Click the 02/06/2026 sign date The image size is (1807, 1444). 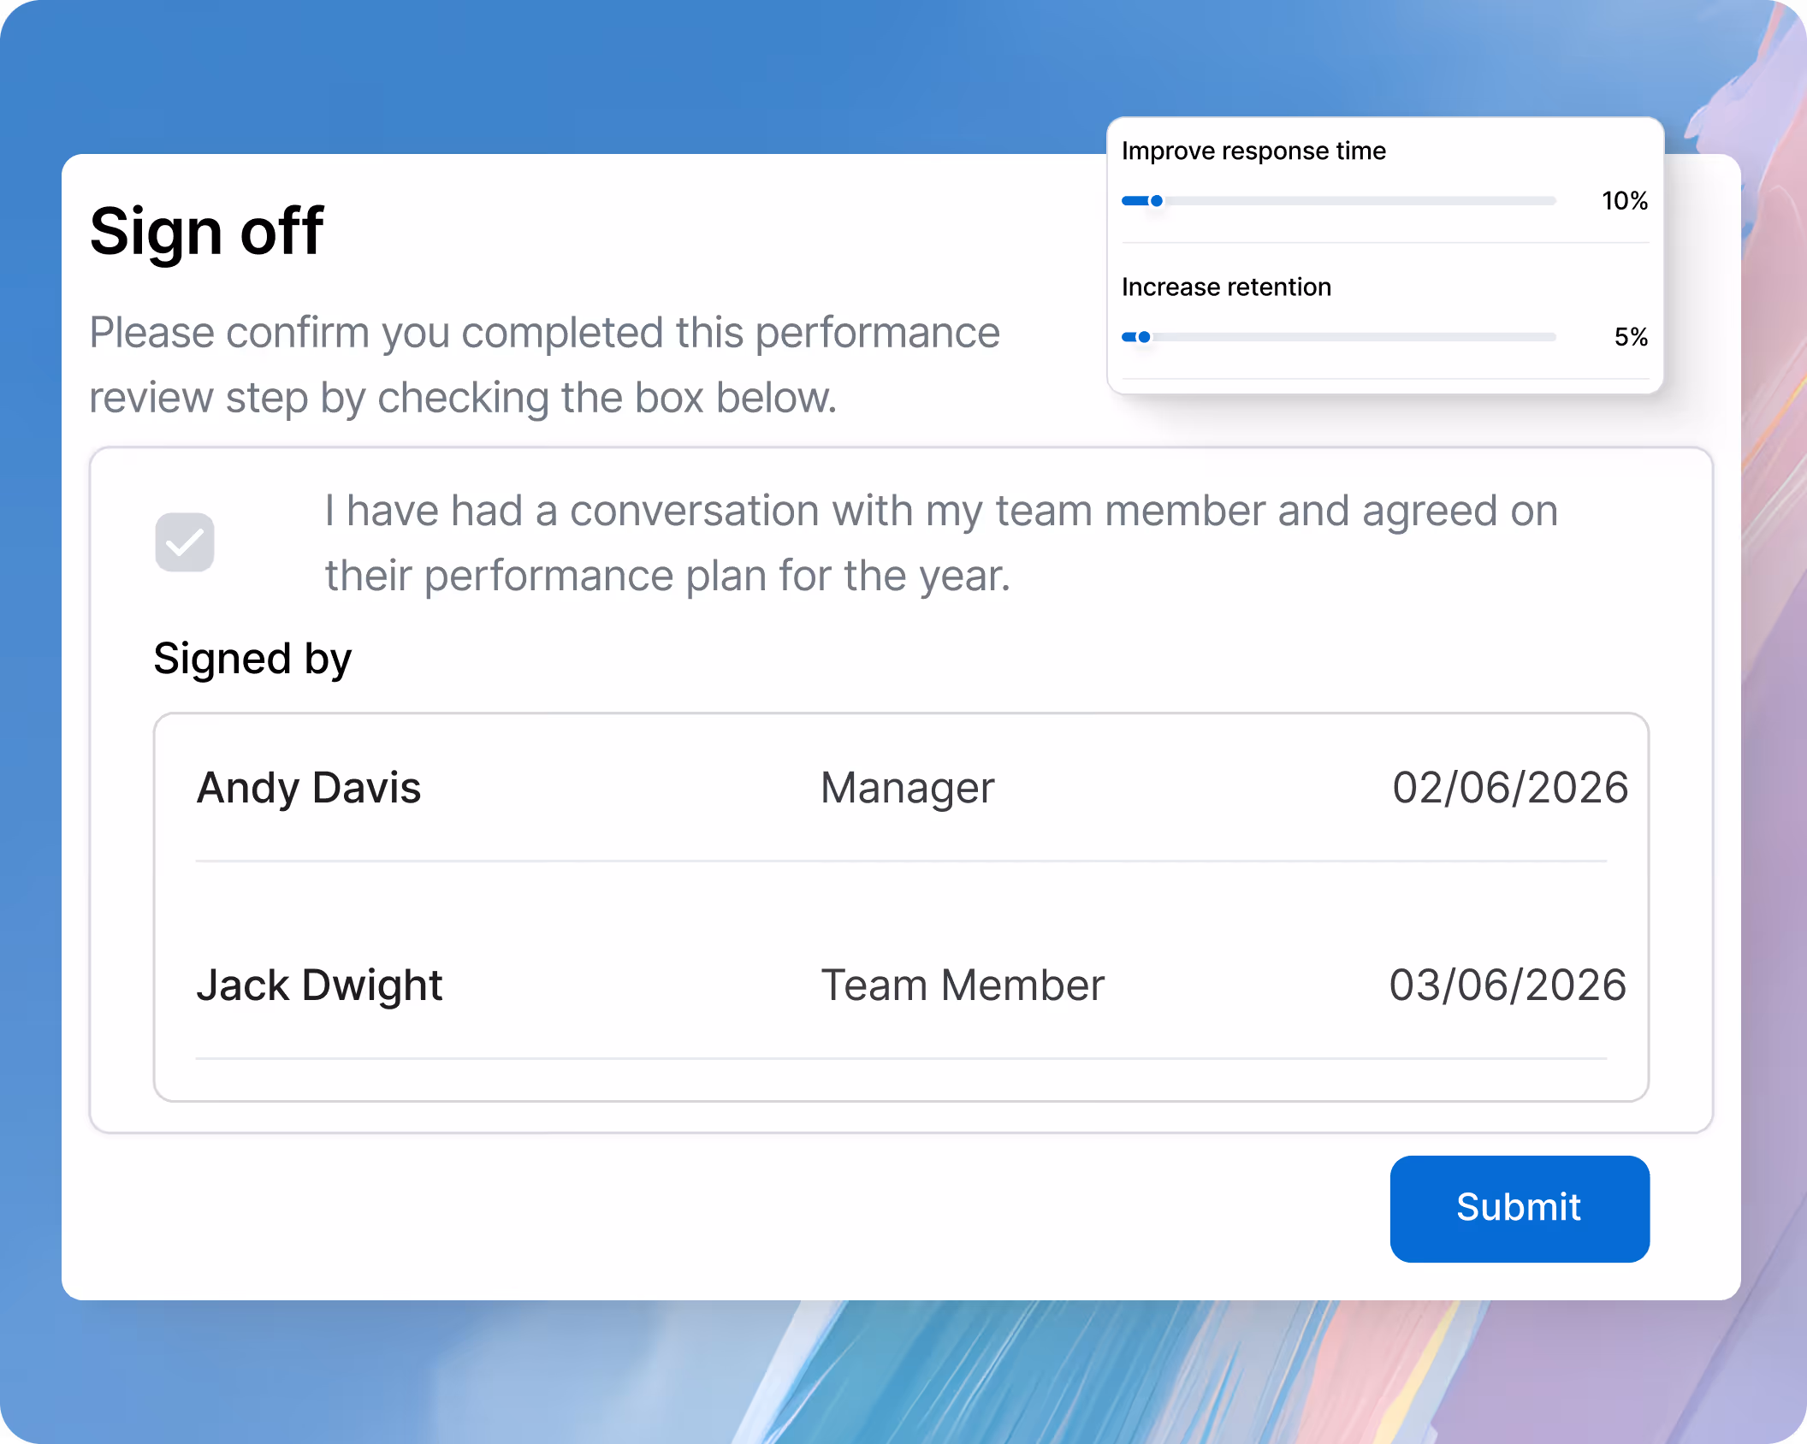(x=1510, y=788)
